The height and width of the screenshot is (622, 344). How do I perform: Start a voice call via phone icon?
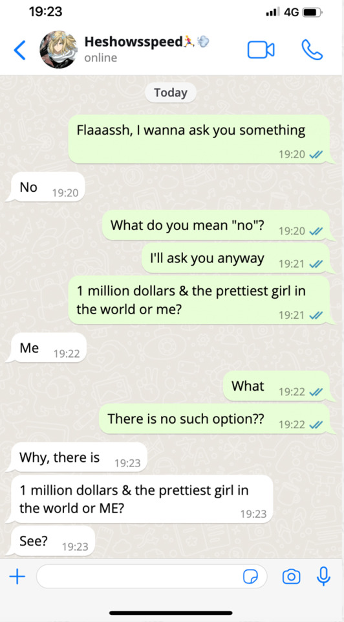click(312, 50)
